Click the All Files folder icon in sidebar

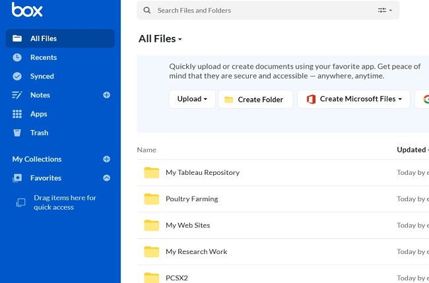point(17,38)
